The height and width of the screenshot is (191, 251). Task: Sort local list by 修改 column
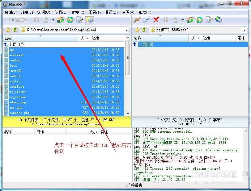pos(107,38)
